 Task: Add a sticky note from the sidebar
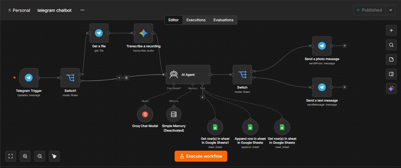[x=391, y=59]
